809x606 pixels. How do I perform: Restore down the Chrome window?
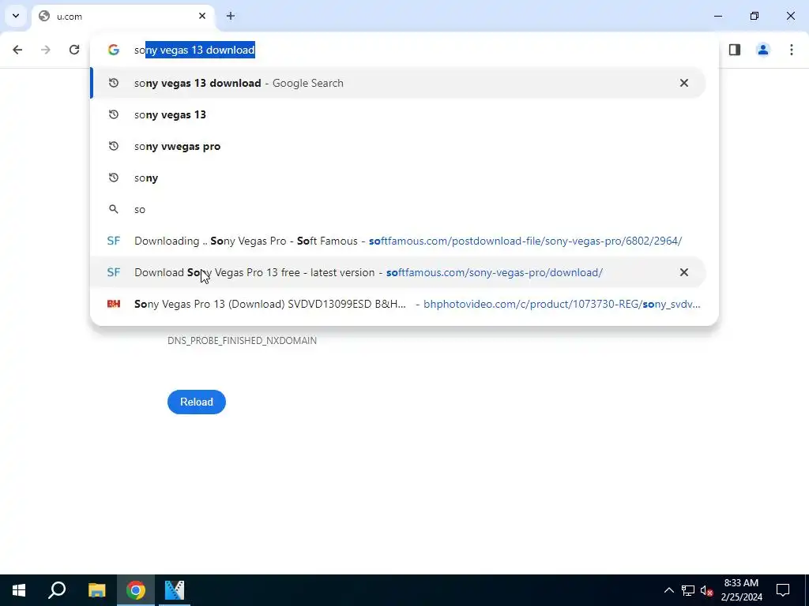coord(754,16)
